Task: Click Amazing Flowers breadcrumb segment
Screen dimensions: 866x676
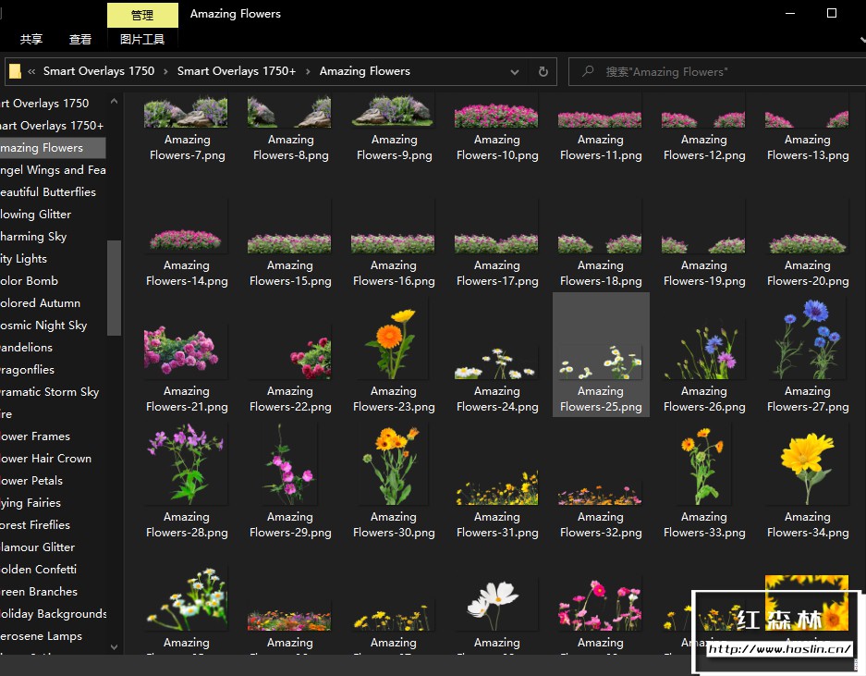Action: (x=364, y=71)
